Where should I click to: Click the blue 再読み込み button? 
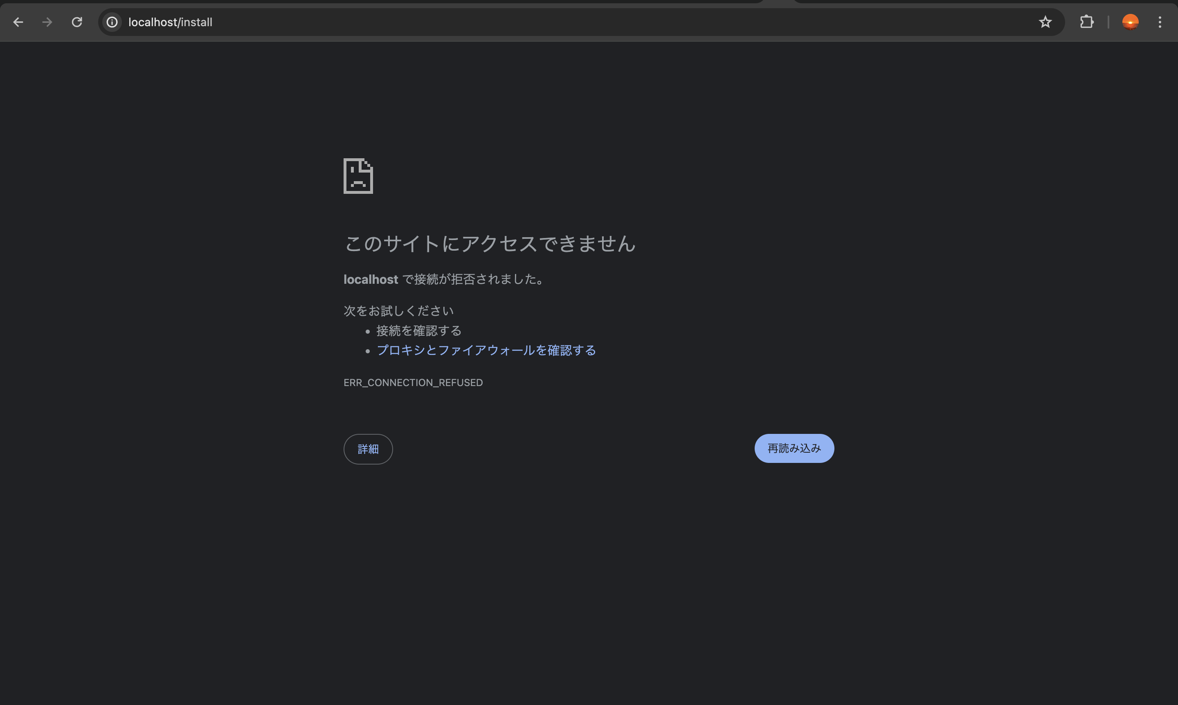coord(794,448)
